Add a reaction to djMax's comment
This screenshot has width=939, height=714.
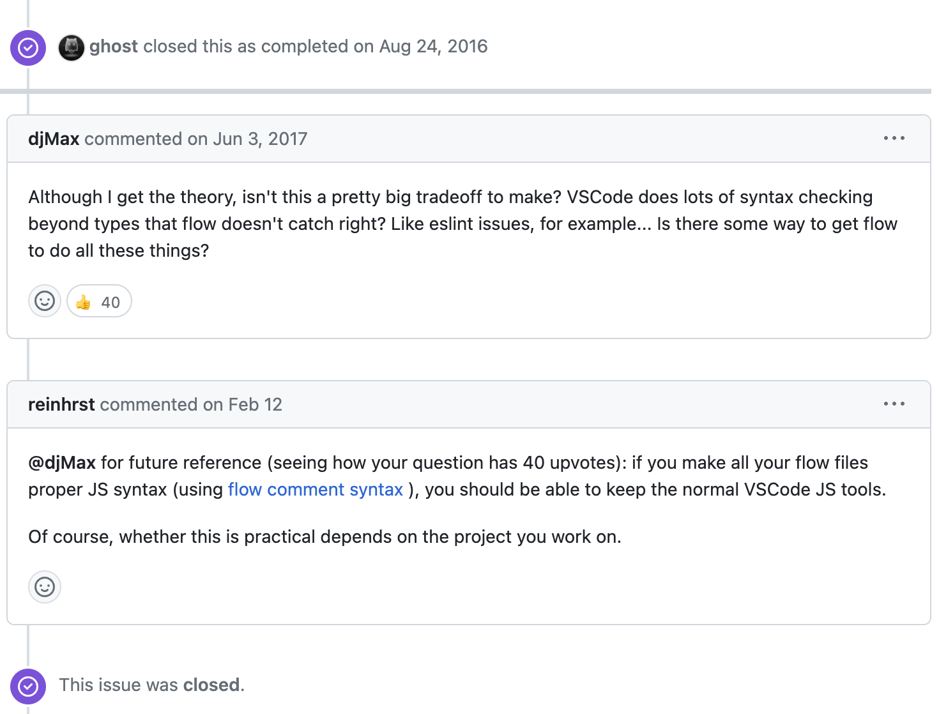click(45, 301)
